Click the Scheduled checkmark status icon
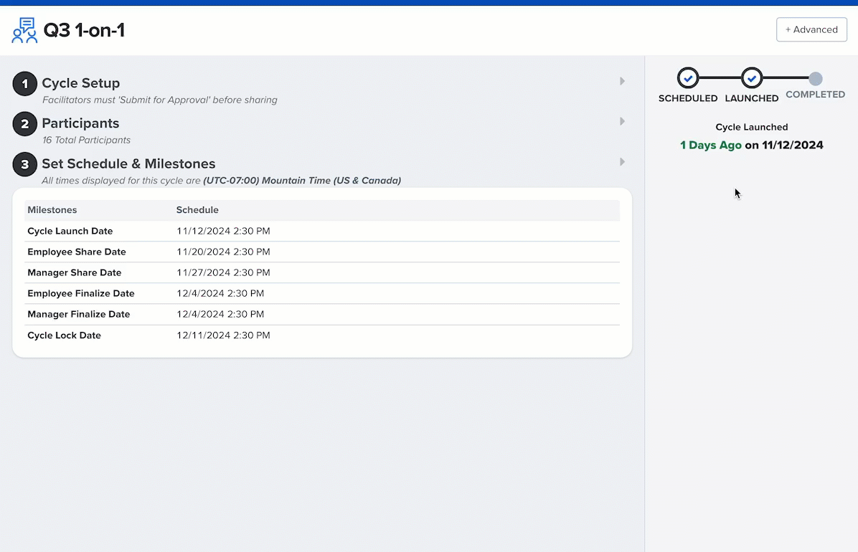This screenshot has width=858, height=552. coord(688,77)
